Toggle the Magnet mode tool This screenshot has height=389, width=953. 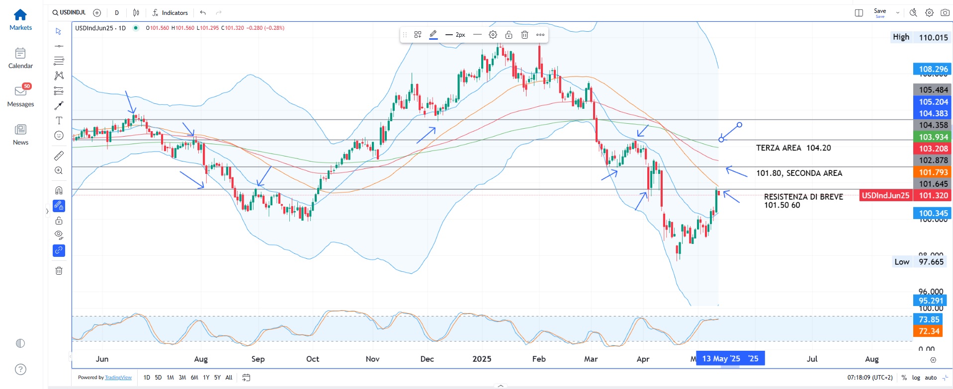click(59, 190)
